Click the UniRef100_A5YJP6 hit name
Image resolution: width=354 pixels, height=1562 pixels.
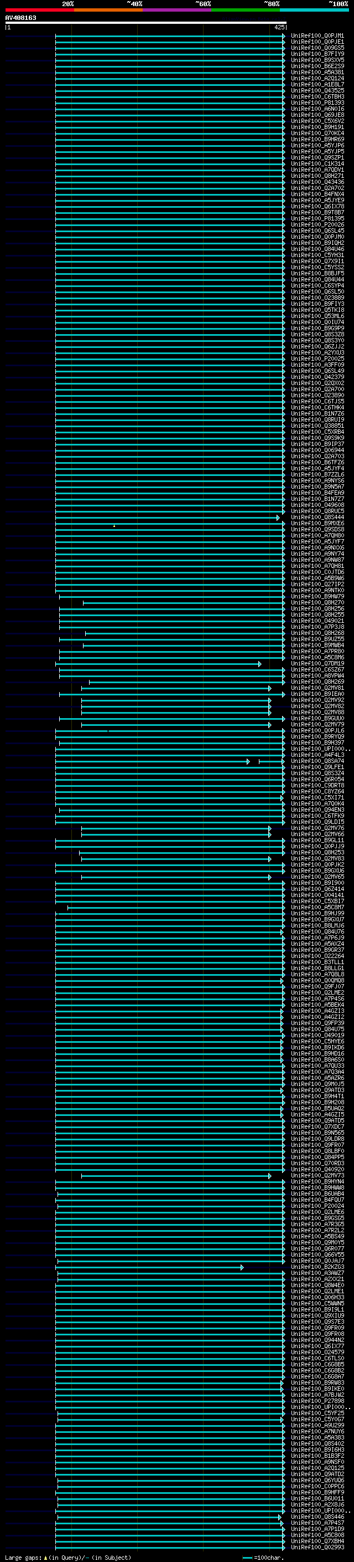[x=317, y=146]
